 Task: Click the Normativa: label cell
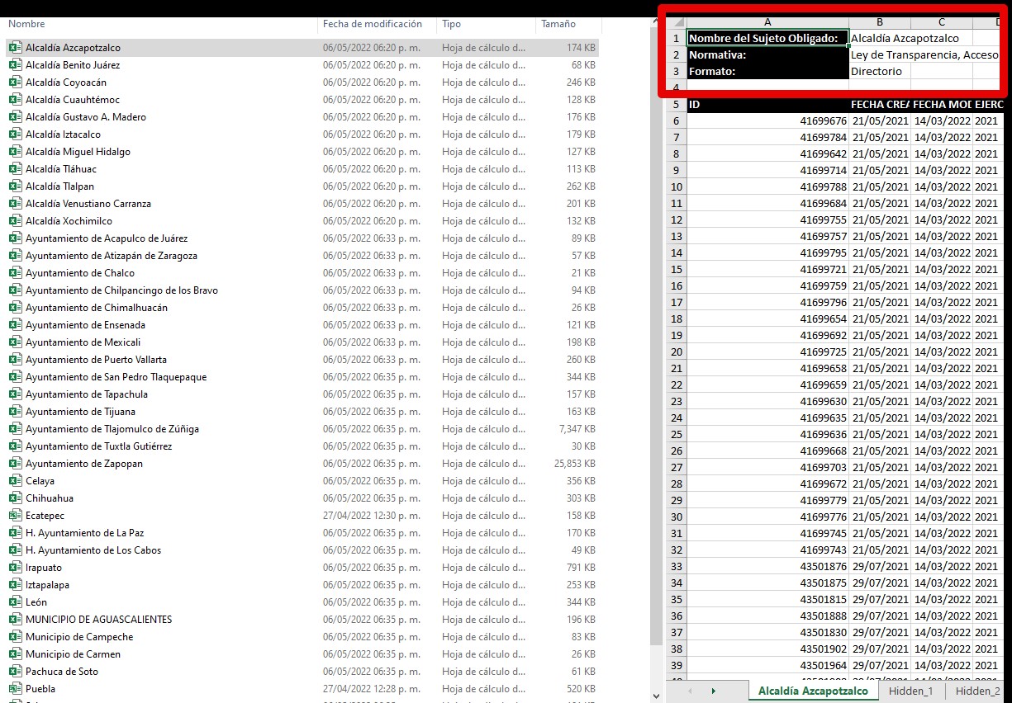(x=767, y=54)
